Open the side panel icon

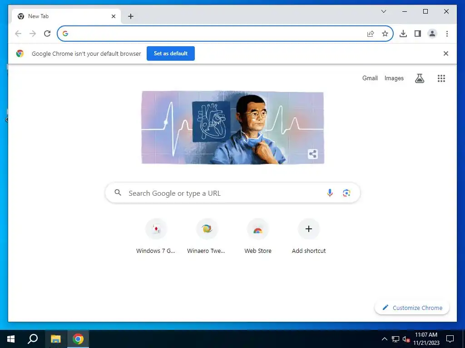[418, 34]
